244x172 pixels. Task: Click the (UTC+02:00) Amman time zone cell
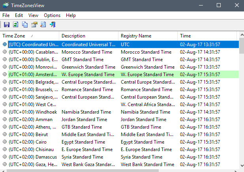[x=30, y=120]
